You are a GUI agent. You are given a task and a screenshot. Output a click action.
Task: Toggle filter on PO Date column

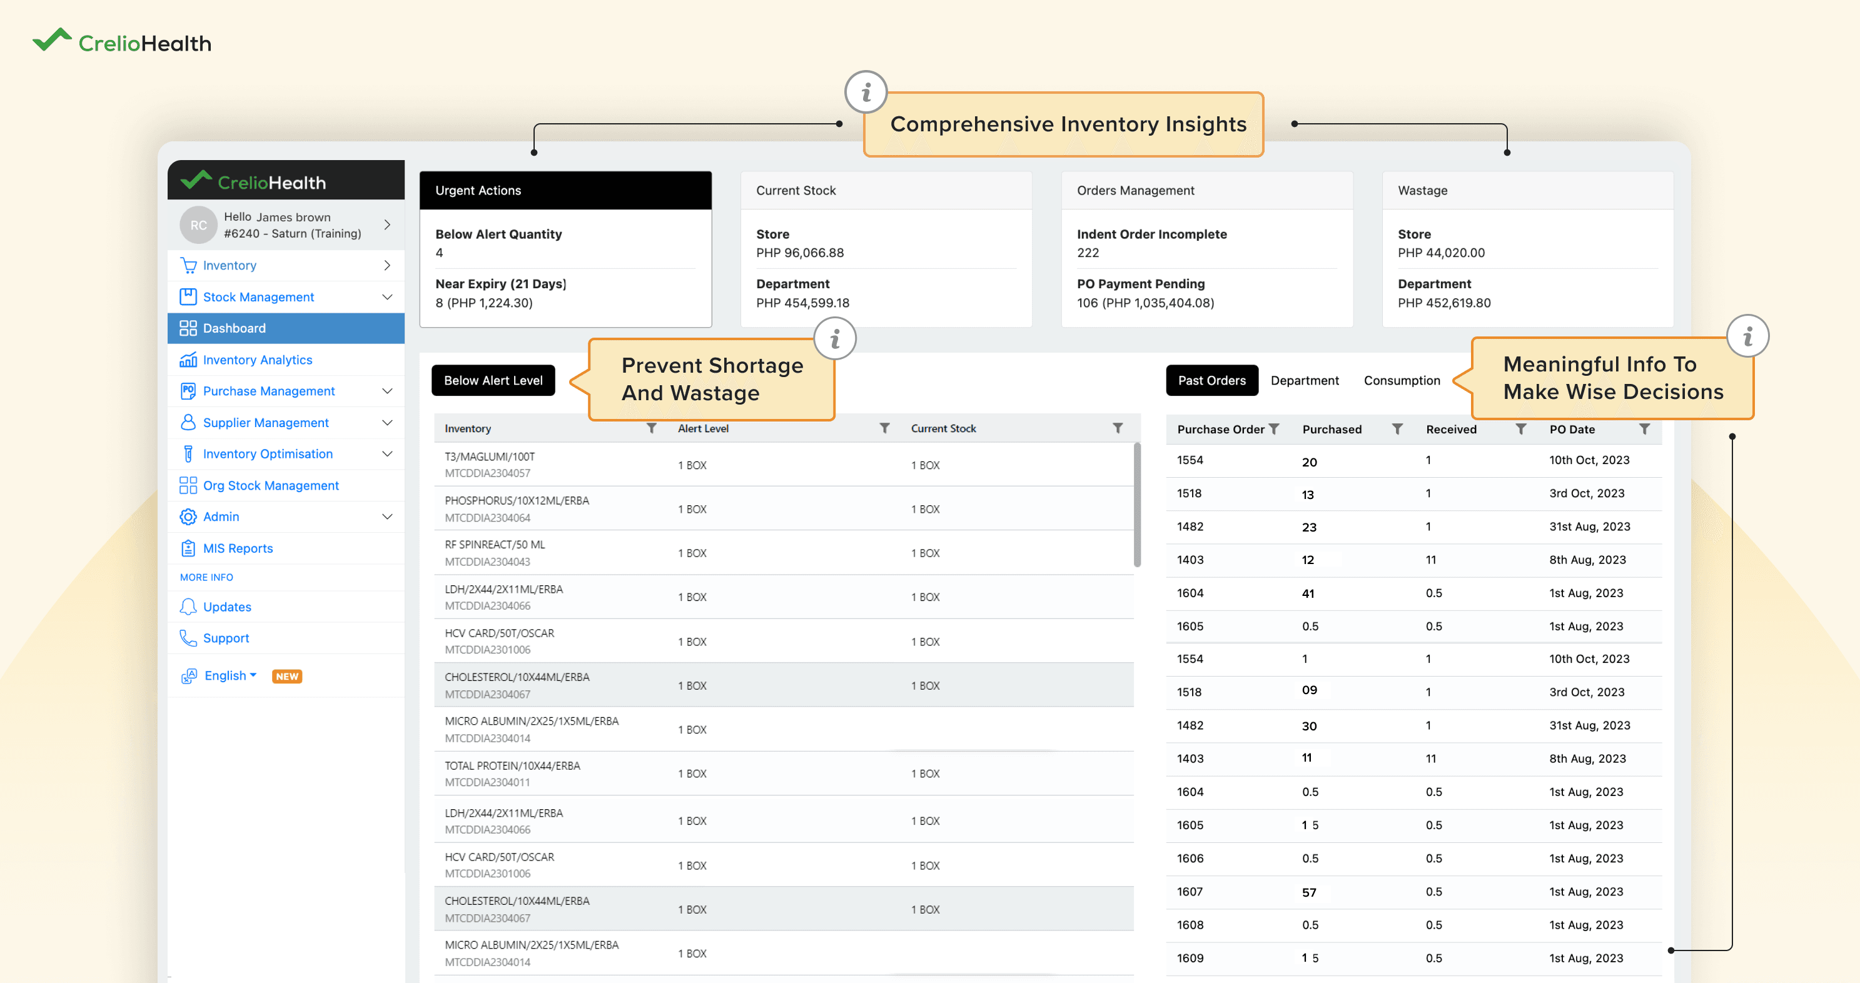pyautogui.click(x=1644, y=430)
